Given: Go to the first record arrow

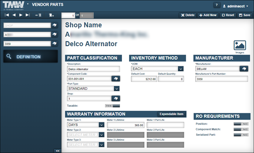Looking at the screenshot, I should coord(7,15).
